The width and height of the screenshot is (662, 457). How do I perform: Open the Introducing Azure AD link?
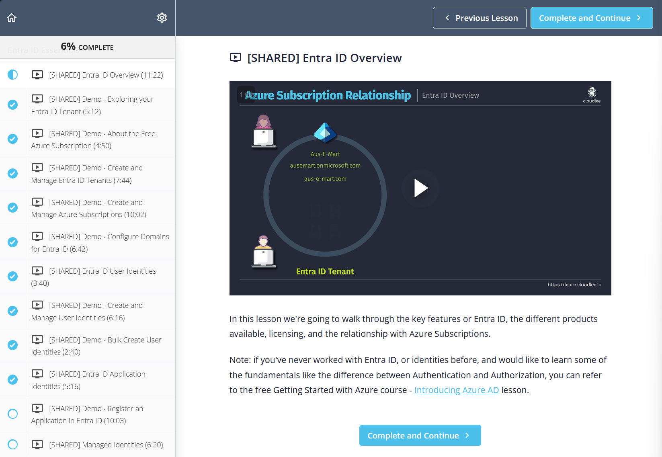point(457,390)
